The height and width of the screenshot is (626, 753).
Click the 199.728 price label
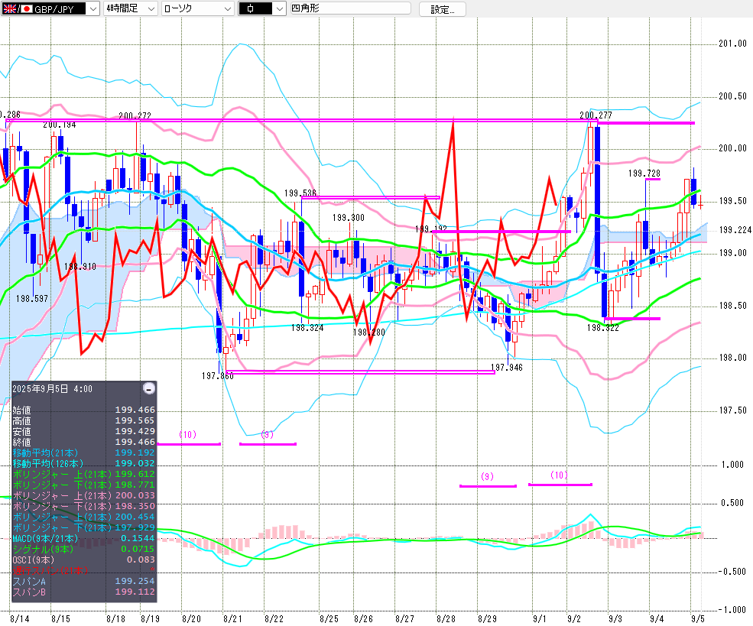(x=644, y=174)
